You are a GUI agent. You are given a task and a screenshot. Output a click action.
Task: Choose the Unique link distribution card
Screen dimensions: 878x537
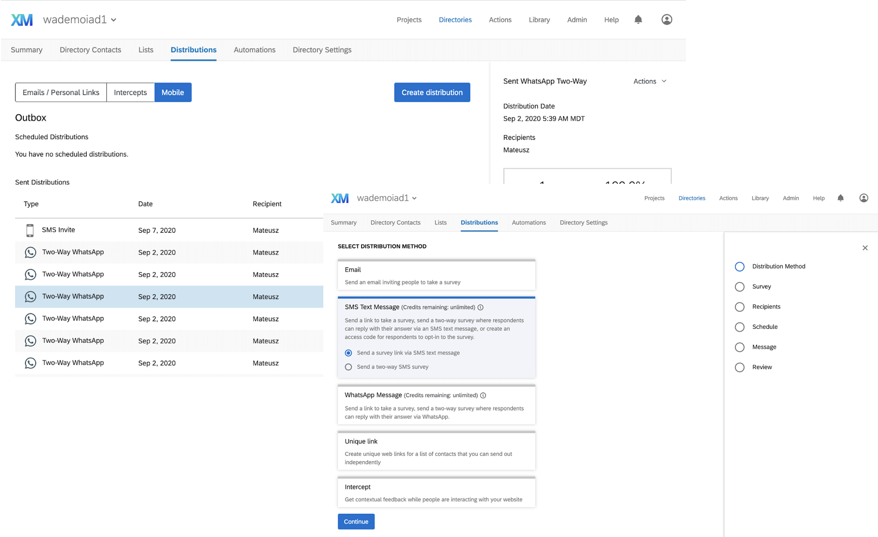pos(436,451)
